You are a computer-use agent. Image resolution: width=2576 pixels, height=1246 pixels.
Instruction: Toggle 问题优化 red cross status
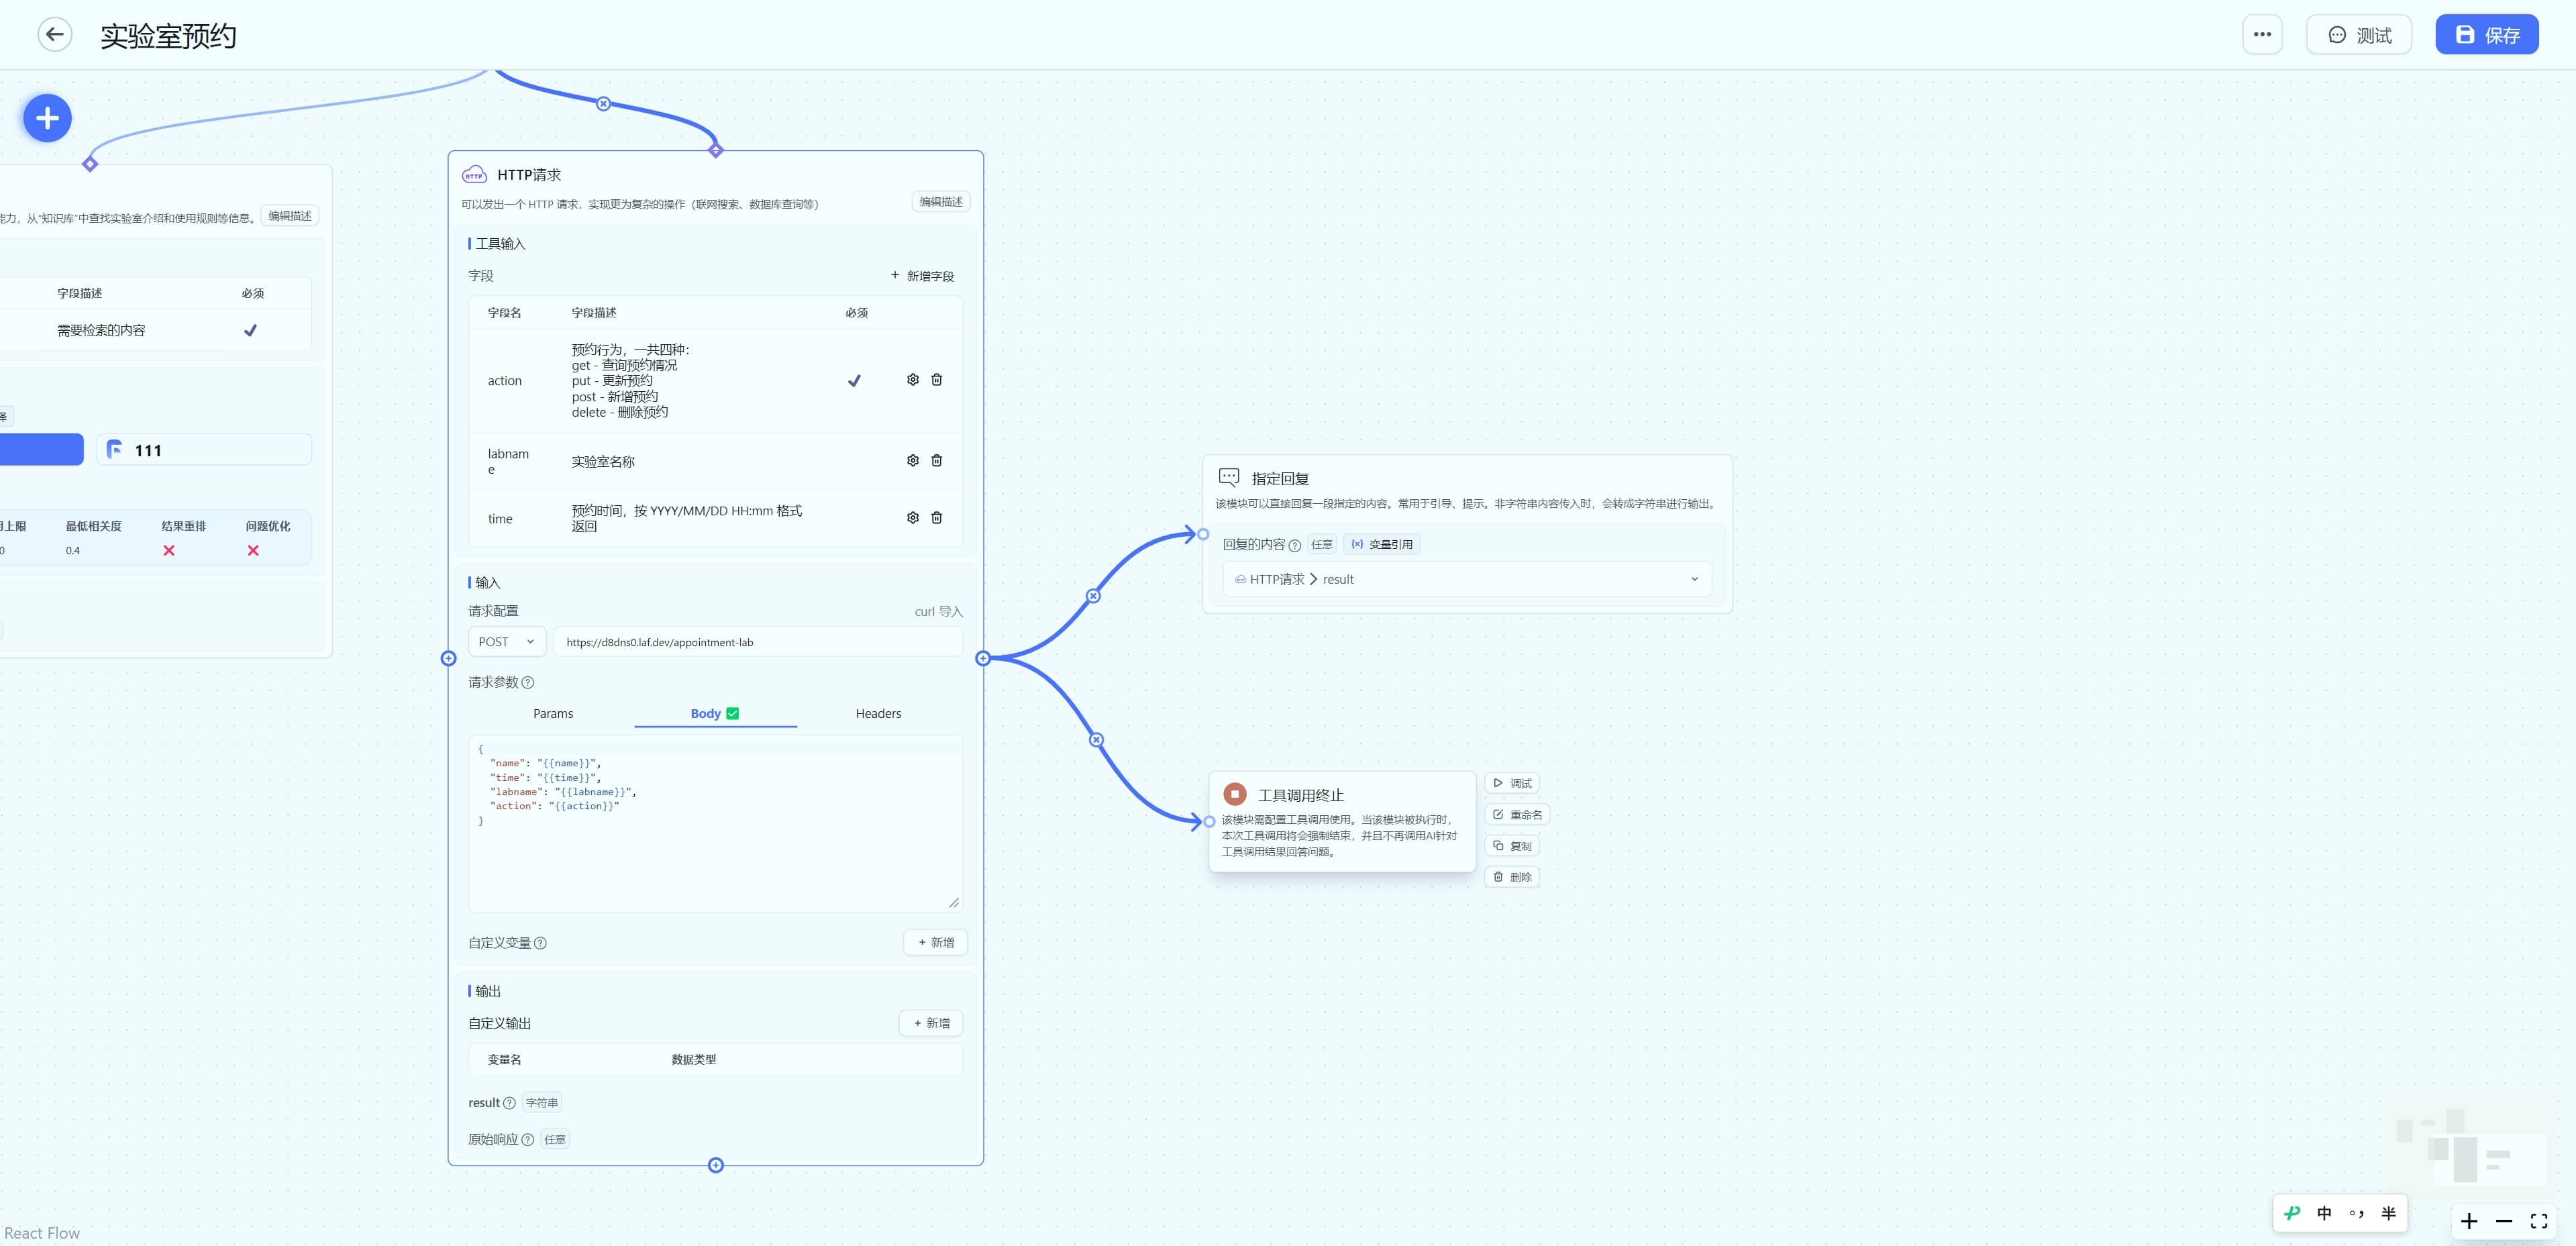click(x=253, y=551)
